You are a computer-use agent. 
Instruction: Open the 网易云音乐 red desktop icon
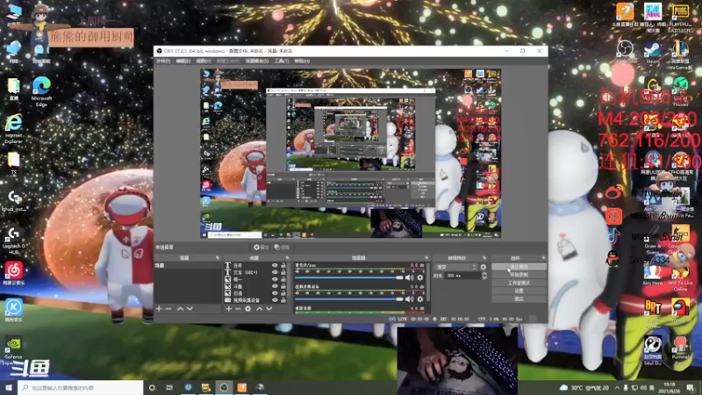pos(14,274)
